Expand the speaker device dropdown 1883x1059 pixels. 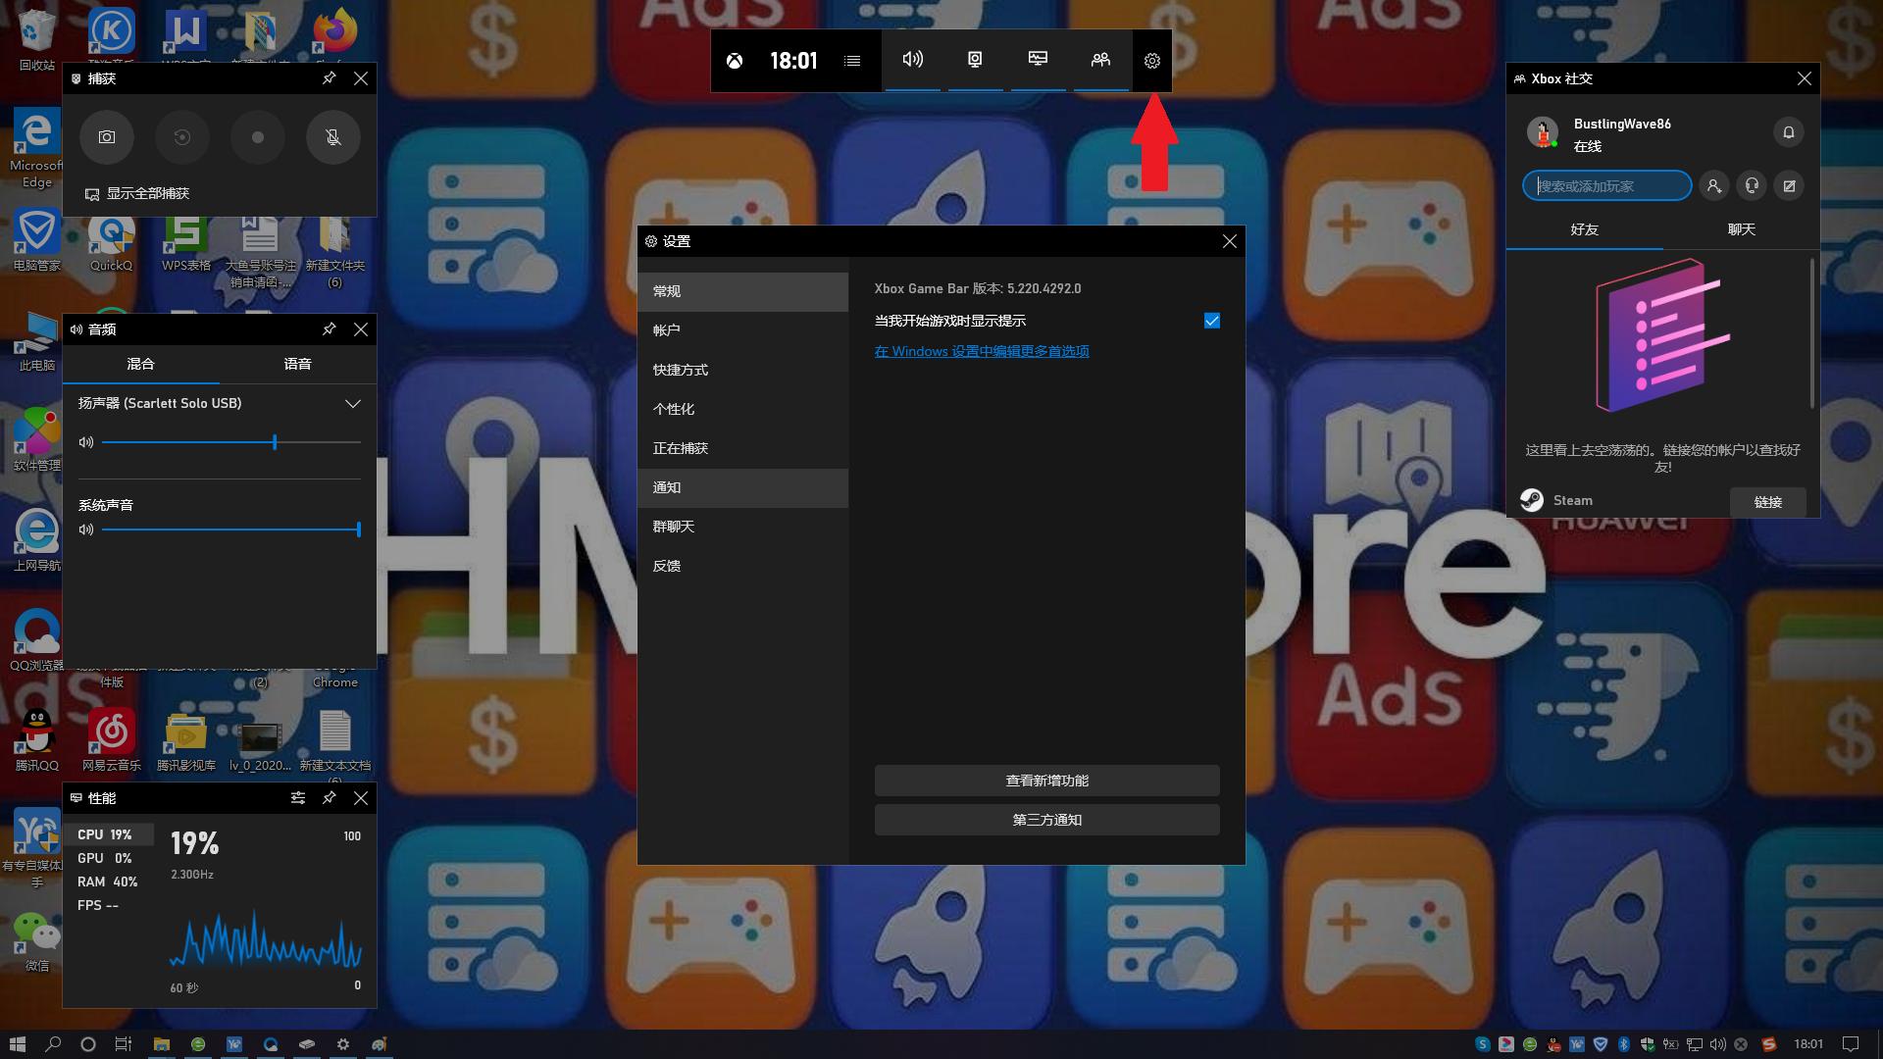tap(352, 404)
